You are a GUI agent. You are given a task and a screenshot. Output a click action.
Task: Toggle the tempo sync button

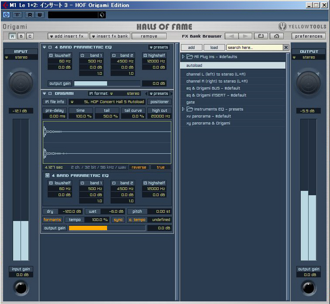pyautogui.click(x=118, y=220)
